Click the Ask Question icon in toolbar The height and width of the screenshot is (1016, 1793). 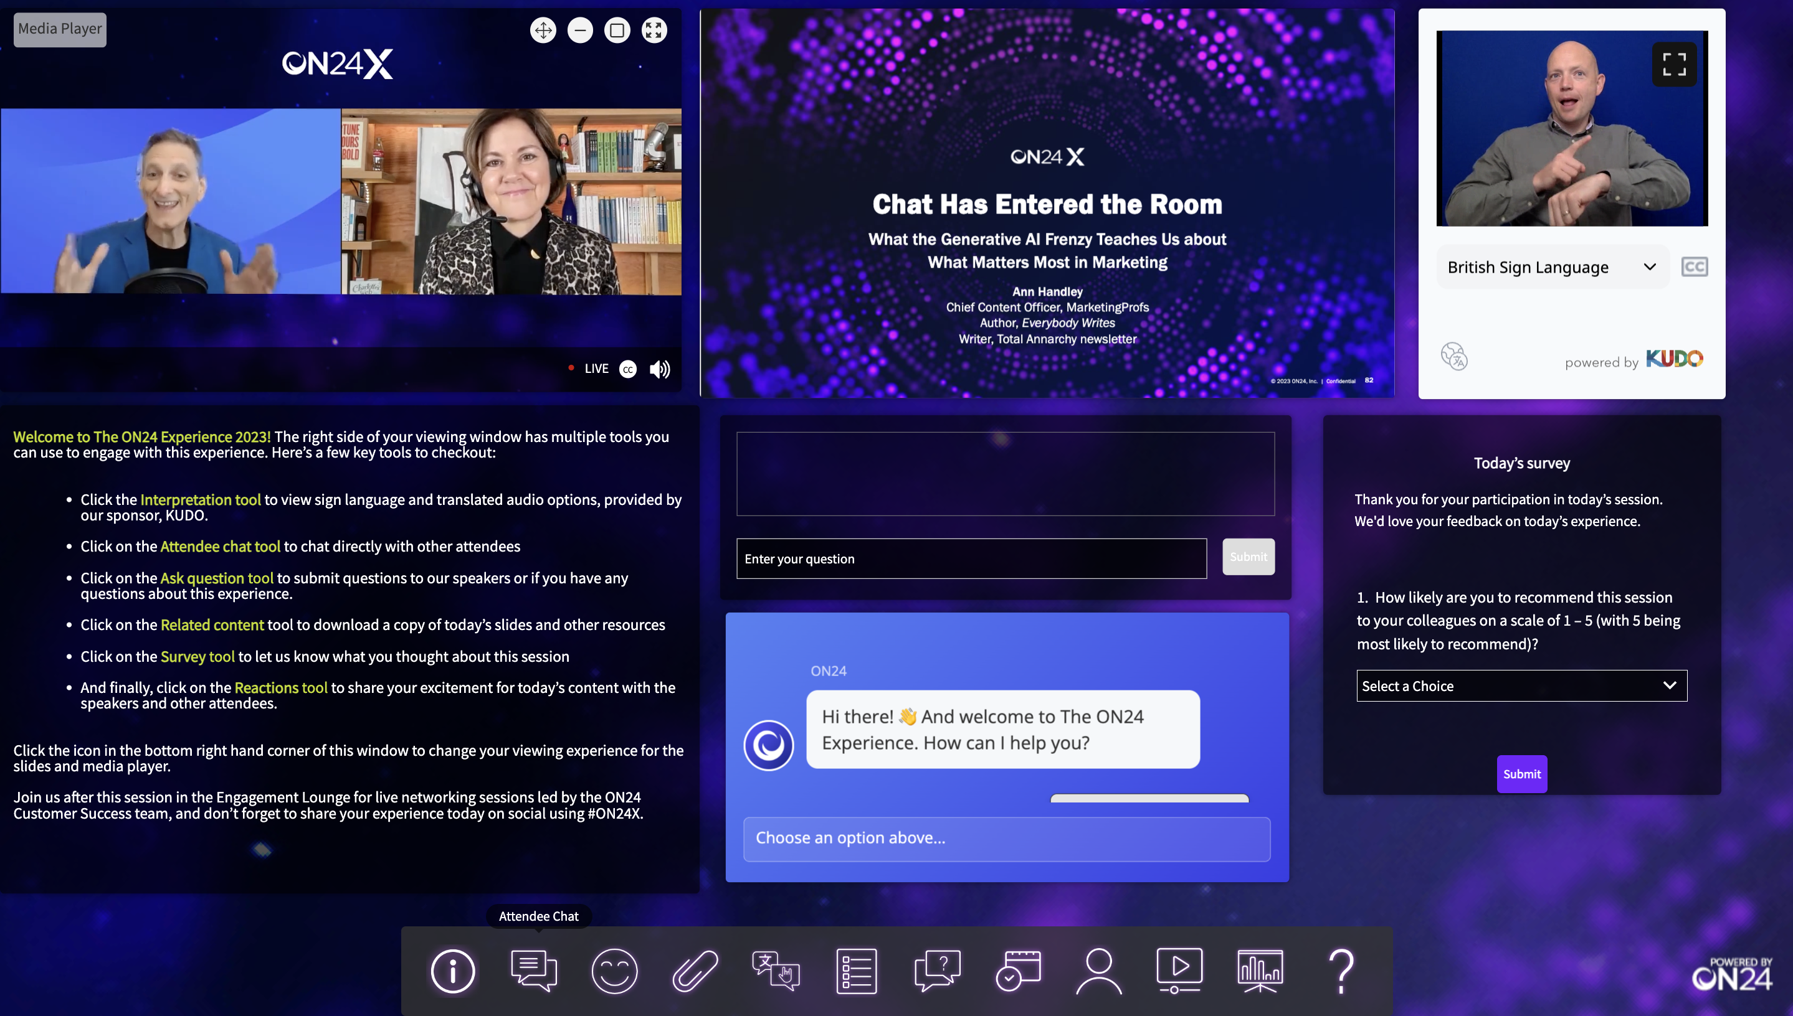[x=938, y=969]
